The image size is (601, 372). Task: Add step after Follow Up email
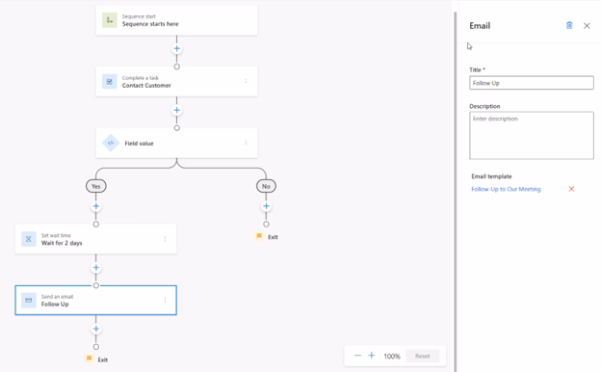(95, 329)
